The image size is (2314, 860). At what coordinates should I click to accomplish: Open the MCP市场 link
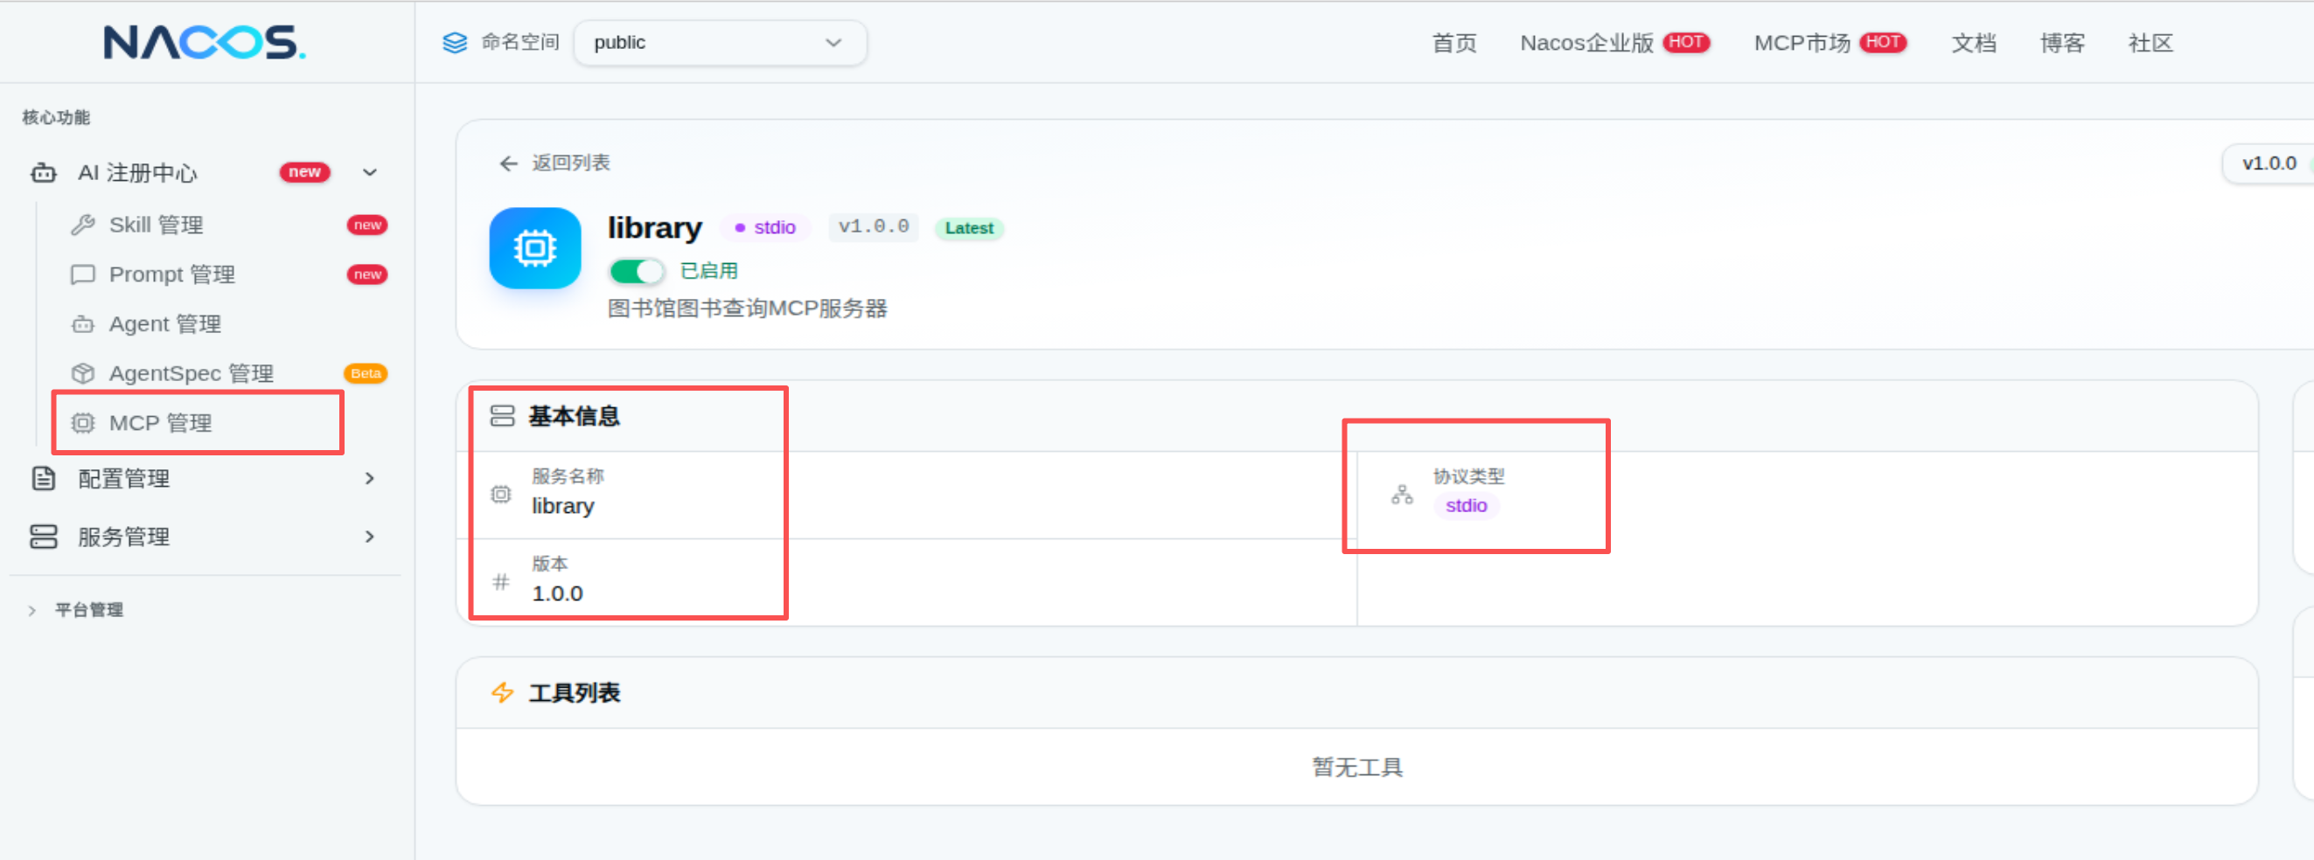pos(1802,42)
